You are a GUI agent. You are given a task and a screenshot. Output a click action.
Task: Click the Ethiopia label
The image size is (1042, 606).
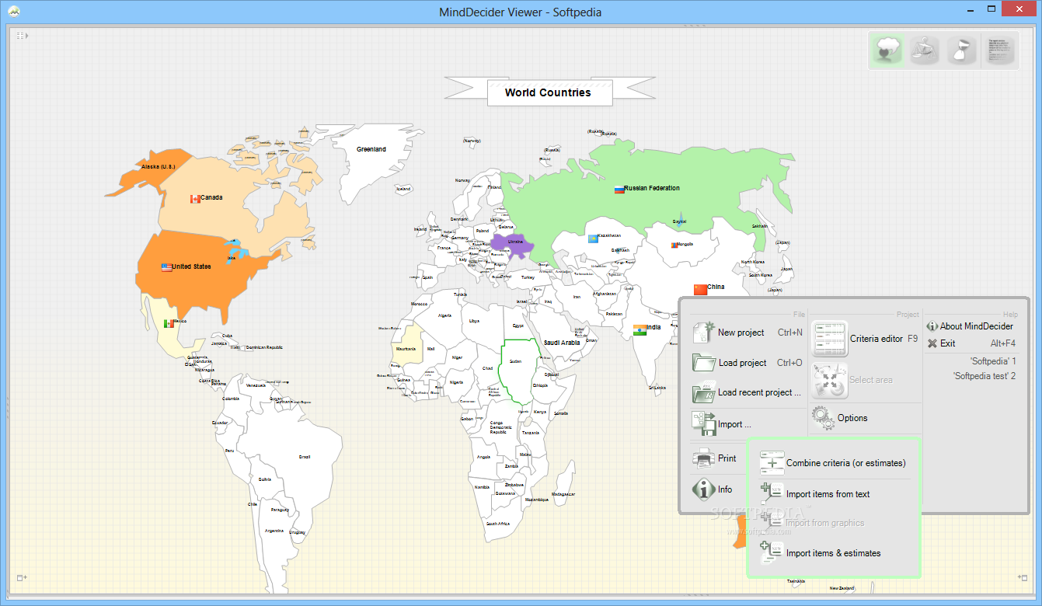click(540, 385)
